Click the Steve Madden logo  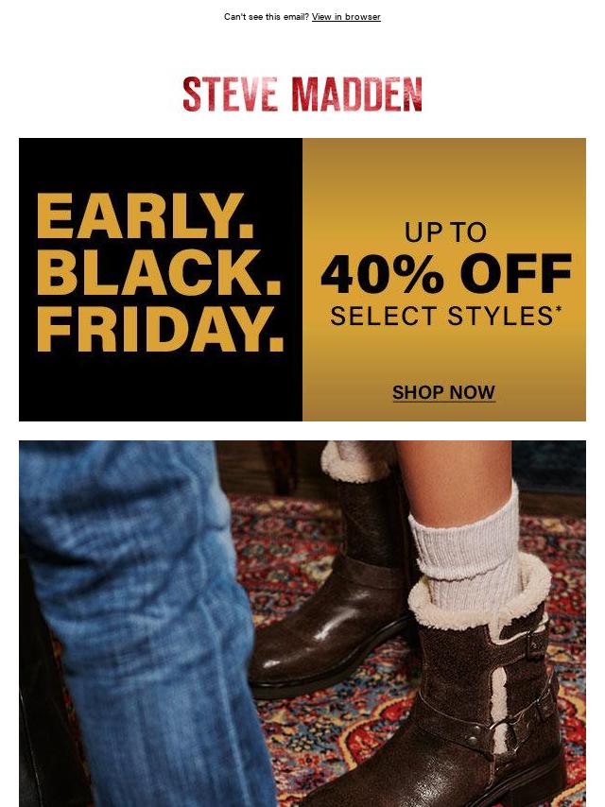click(302, 94)
